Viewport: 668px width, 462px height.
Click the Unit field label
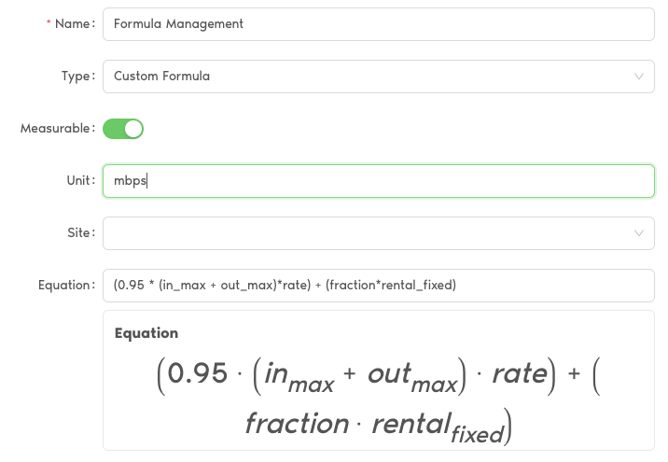(x=80, y=181)
